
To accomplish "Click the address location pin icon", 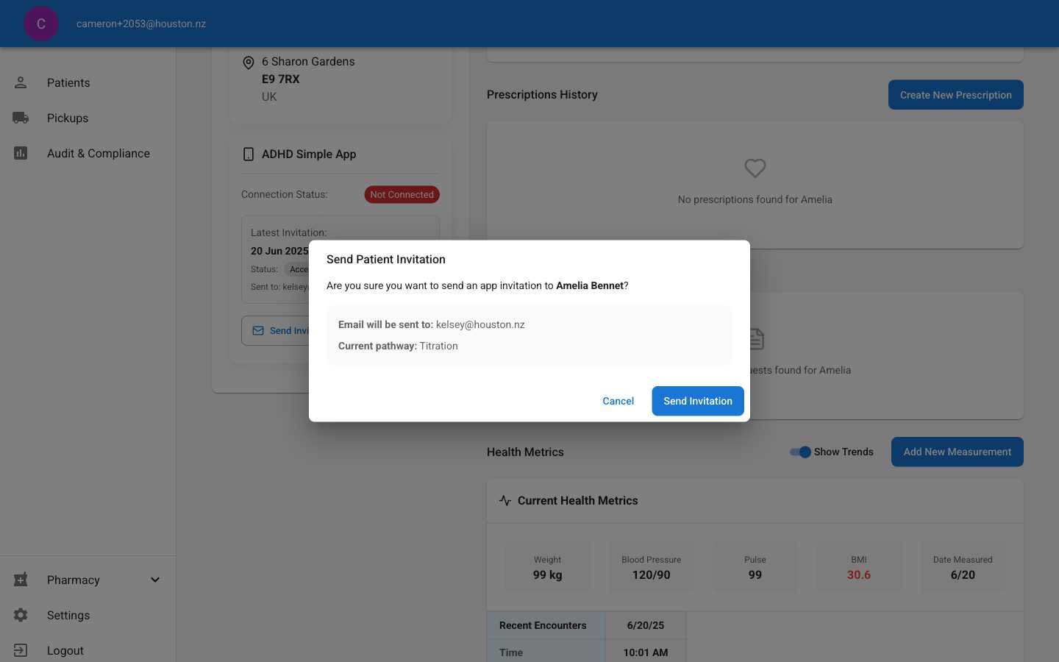I will click(249, 63).
